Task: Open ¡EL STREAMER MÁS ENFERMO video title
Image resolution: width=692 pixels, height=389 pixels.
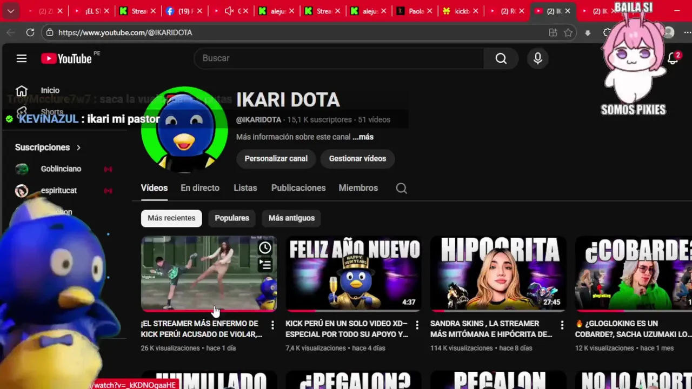Action: (x=202, y=329)
